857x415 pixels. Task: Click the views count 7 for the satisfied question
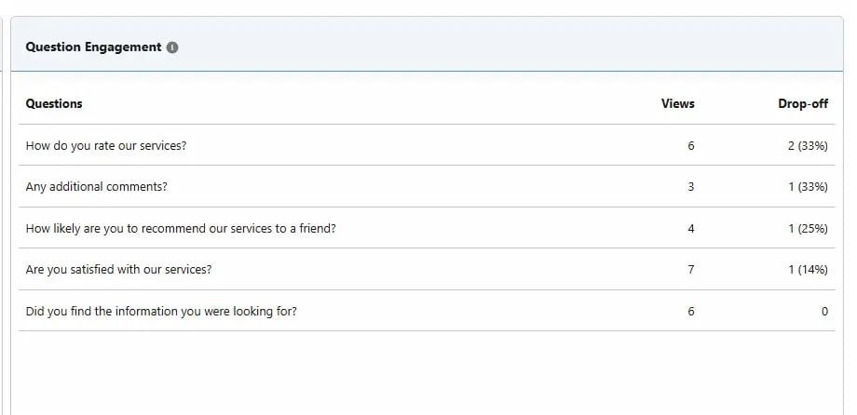click(x=691, y=270)
